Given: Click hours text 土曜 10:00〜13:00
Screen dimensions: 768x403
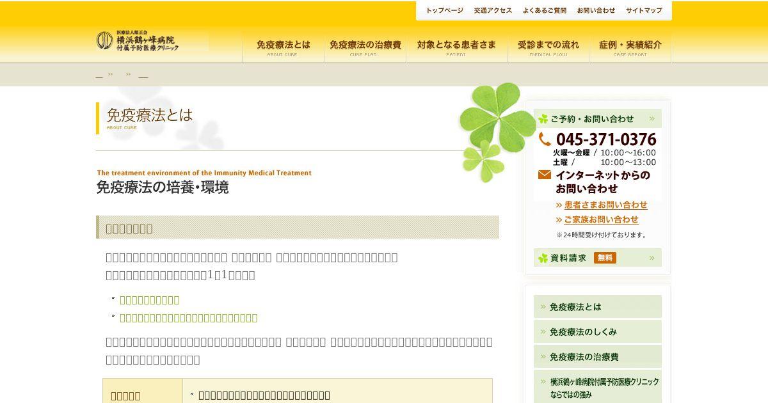Looking at the screenshot, I should coord(605,162).
